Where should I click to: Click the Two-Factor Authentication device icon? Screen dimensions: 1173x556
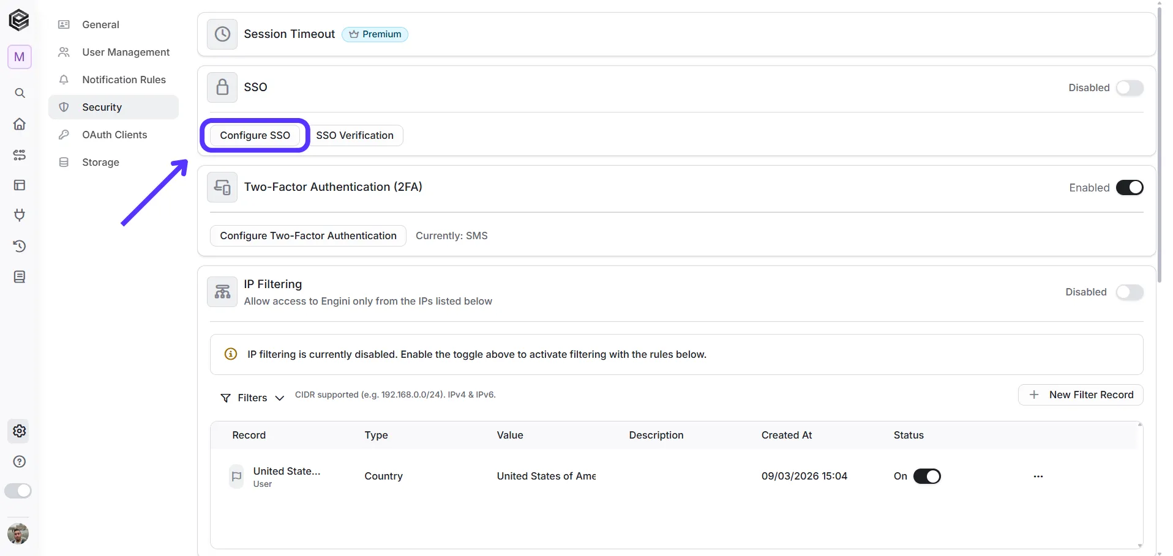point(222,187)
